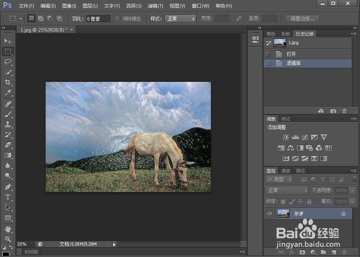Select the 打开 history state
The width and height of the screenshot is (360, 257).
pos(308,54)
